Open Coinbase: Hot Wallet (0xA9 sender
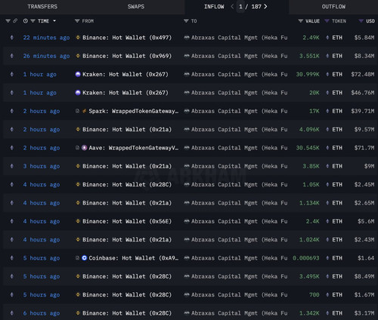The image size is (378, 320). [x=134, y=258]
